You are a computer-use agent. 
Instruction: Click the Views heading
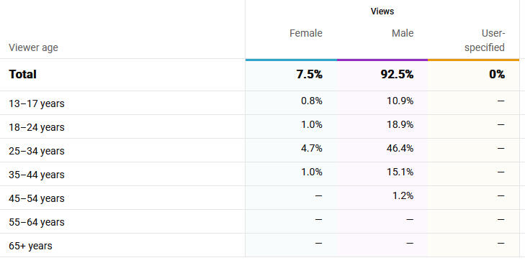click(382, 11)
